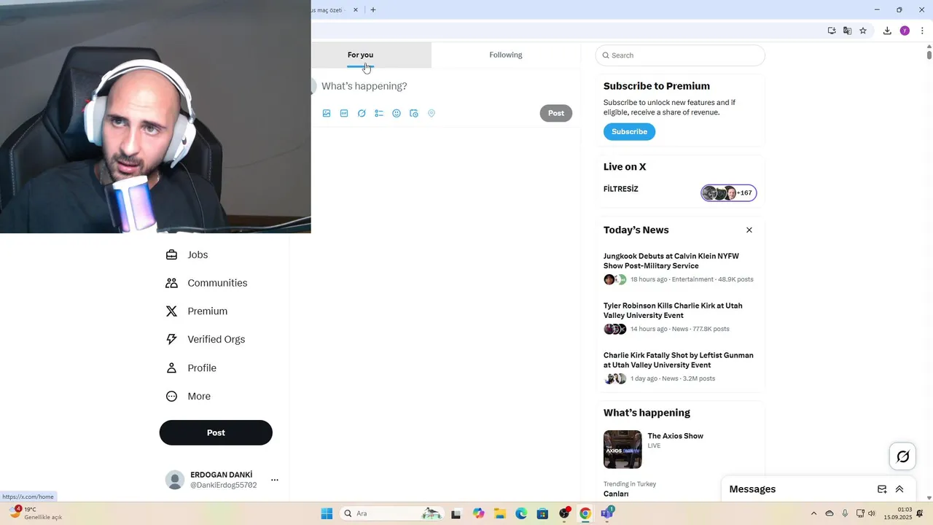933x525 pixels.
Task: Click the Communities people icon
Action: [171, 283]
